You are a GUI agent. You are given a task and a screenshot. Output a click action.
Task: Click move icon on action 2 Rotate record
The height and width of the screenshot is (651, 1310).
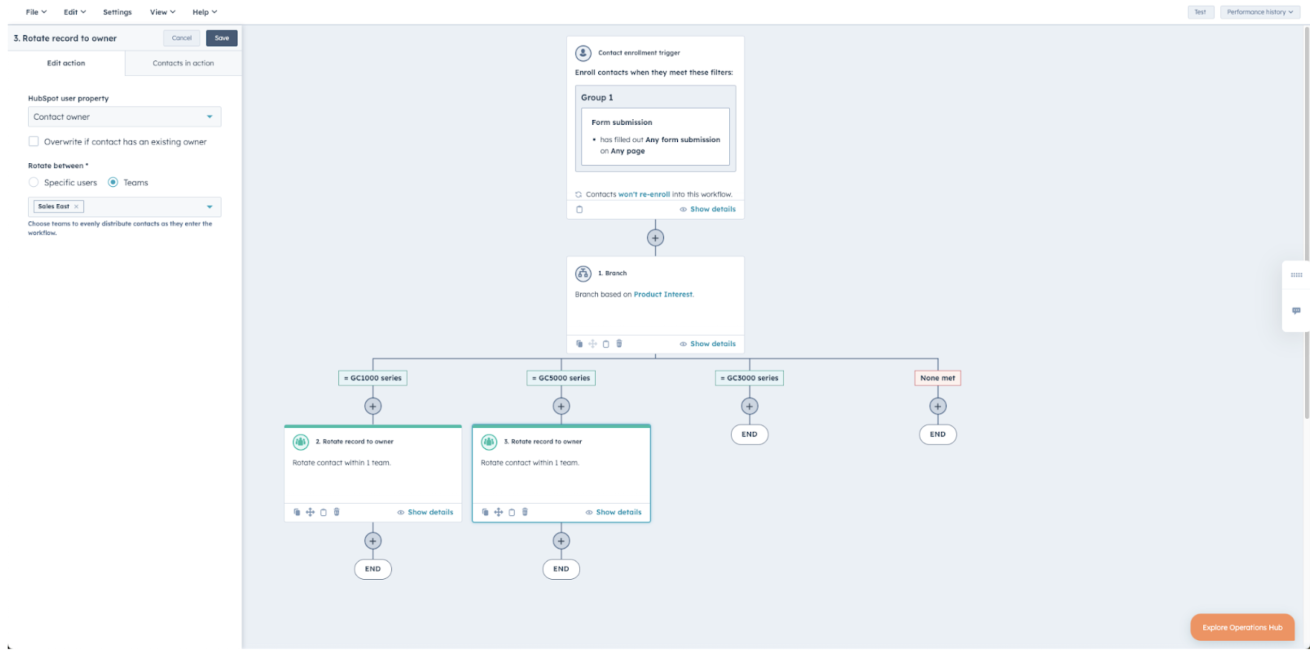click(310, 512)
